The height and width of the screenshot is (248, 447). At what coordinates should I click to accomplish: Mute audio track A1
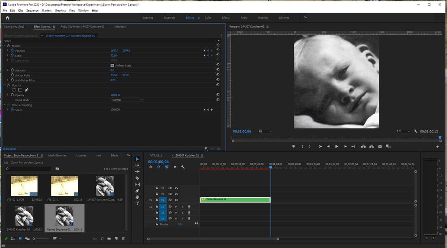pyautogui.click(x=176, y=207)
